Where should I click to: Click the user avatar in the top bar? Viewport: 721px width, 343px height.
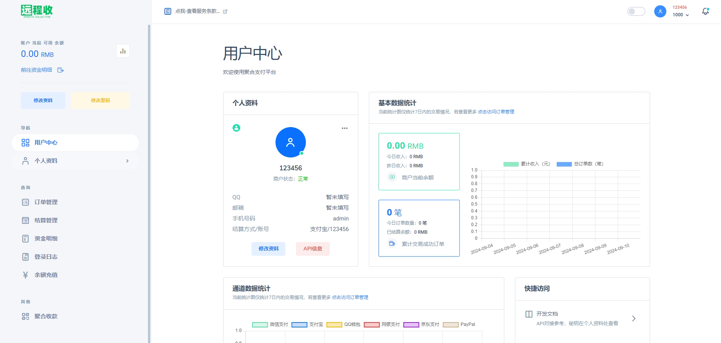[x=660, y=11]
